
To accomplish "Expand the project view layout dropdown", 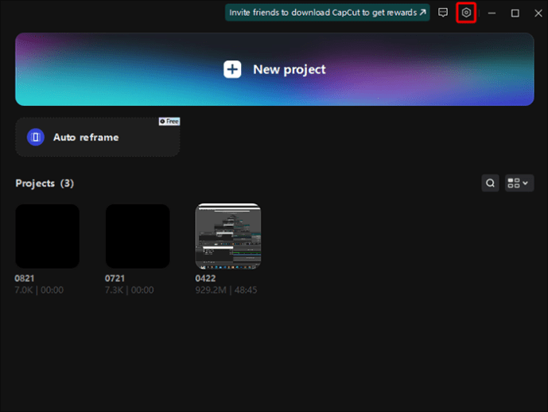I will tap(519, 183).
